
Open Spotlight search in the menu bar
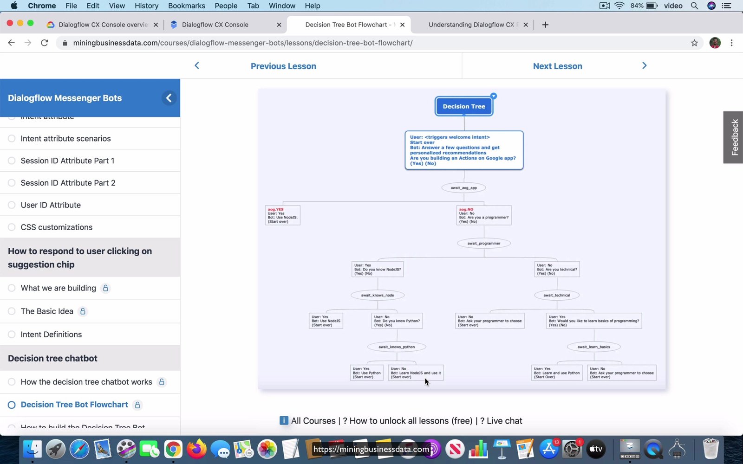click(x=694, y=6)
